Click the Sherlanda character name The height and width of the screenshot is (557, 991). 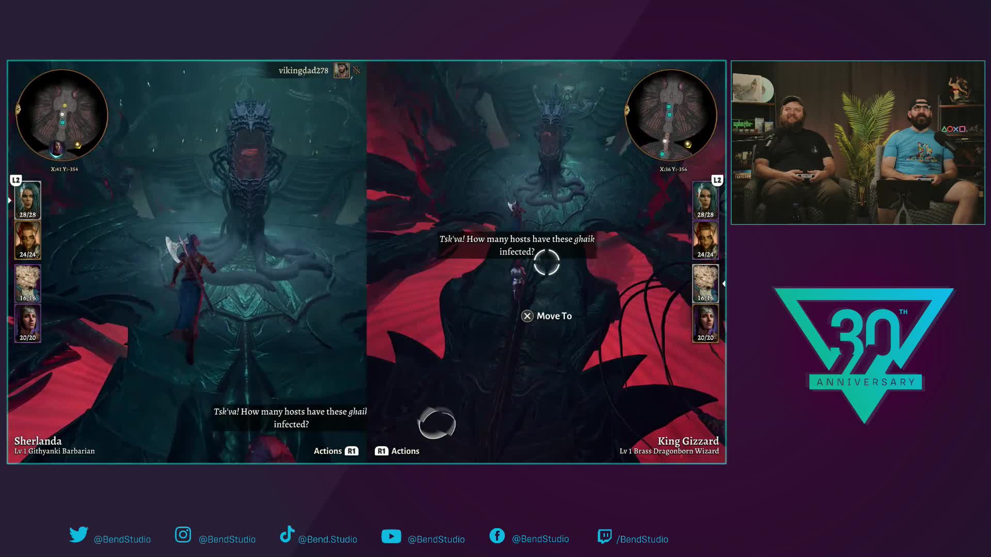click(38, 441)
